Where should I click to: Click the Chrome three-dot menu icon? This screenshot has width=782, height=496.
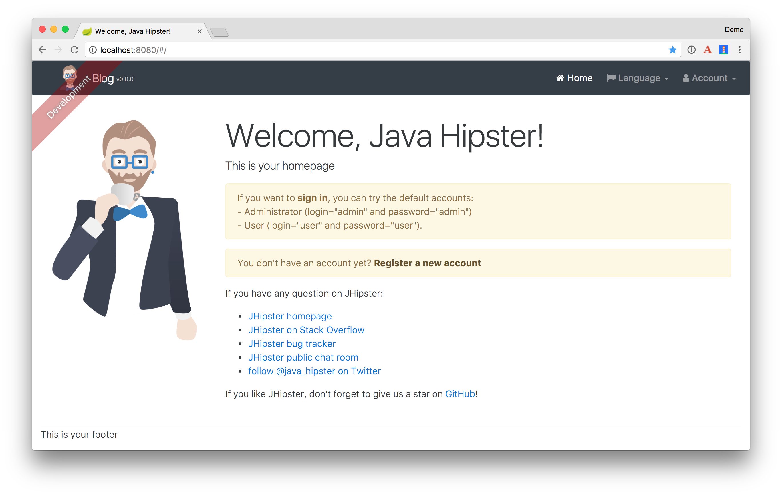point(739,50)
